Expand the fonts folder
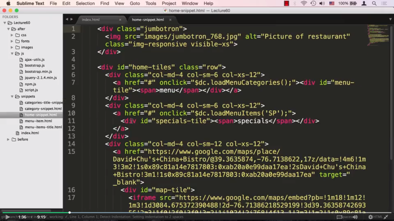Viewport: 394px width, 221px height. 12,41
